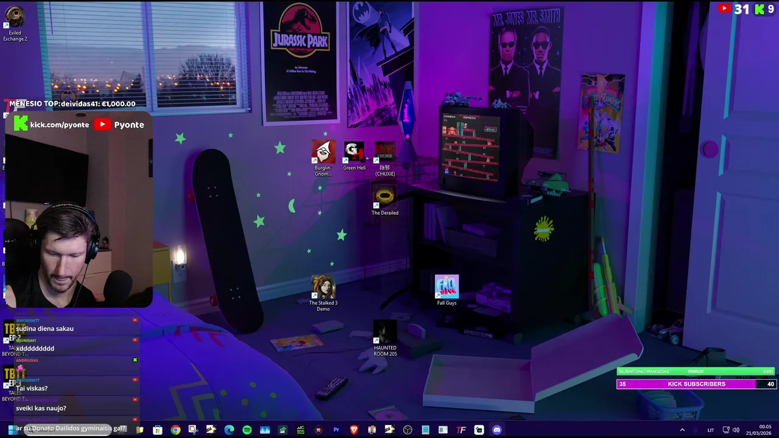The height and width of the screenshot is (438, 779).
Task: Click the Kick viewer counter showing 9
Action: point(763,9)
